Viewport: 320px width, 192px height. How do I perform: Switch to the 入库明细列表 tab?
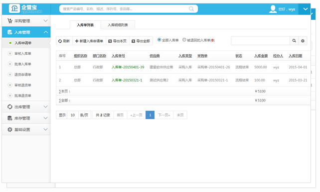[x=118, y=25]
